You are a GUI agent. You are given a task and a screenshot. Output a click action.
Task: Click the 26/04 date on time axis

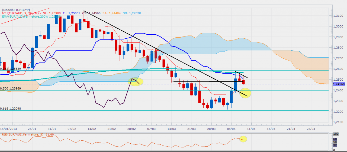tap(311, 129)
